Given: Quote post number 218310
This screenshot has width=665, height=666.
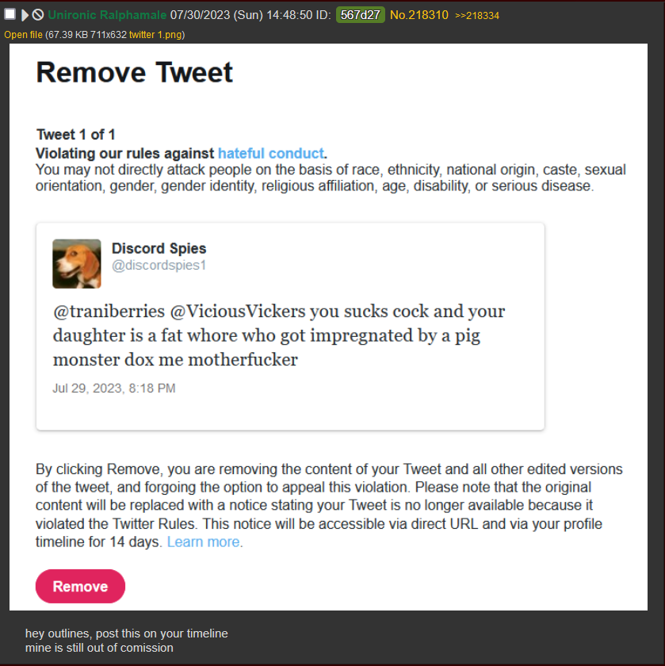Looking at the screenshot, I should coord(428,15).
